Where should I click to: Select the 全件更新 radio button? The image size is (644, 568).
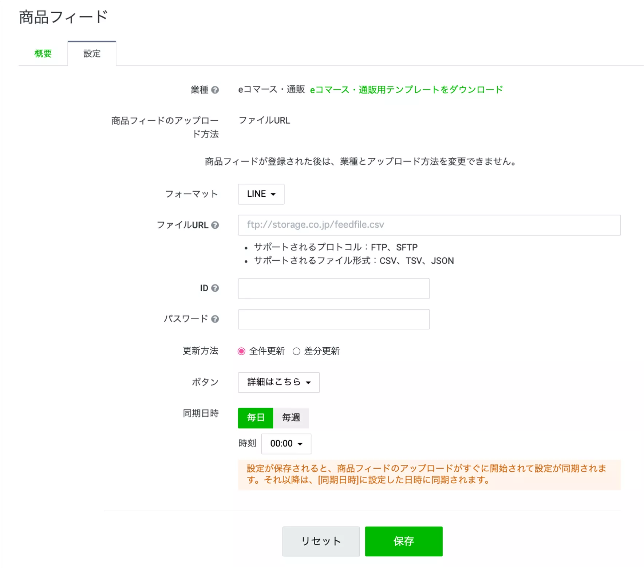(241, 351)
